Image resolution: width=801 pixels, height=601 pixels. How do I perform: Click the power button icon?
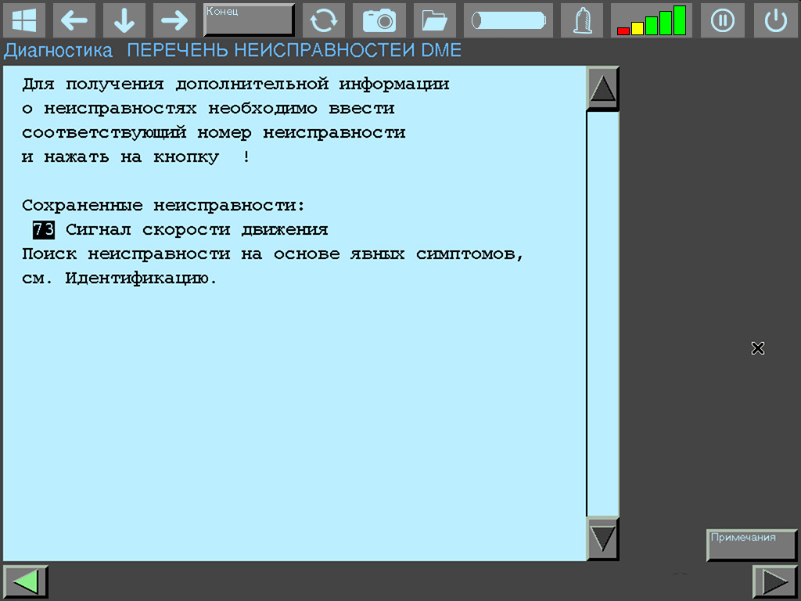775,20
